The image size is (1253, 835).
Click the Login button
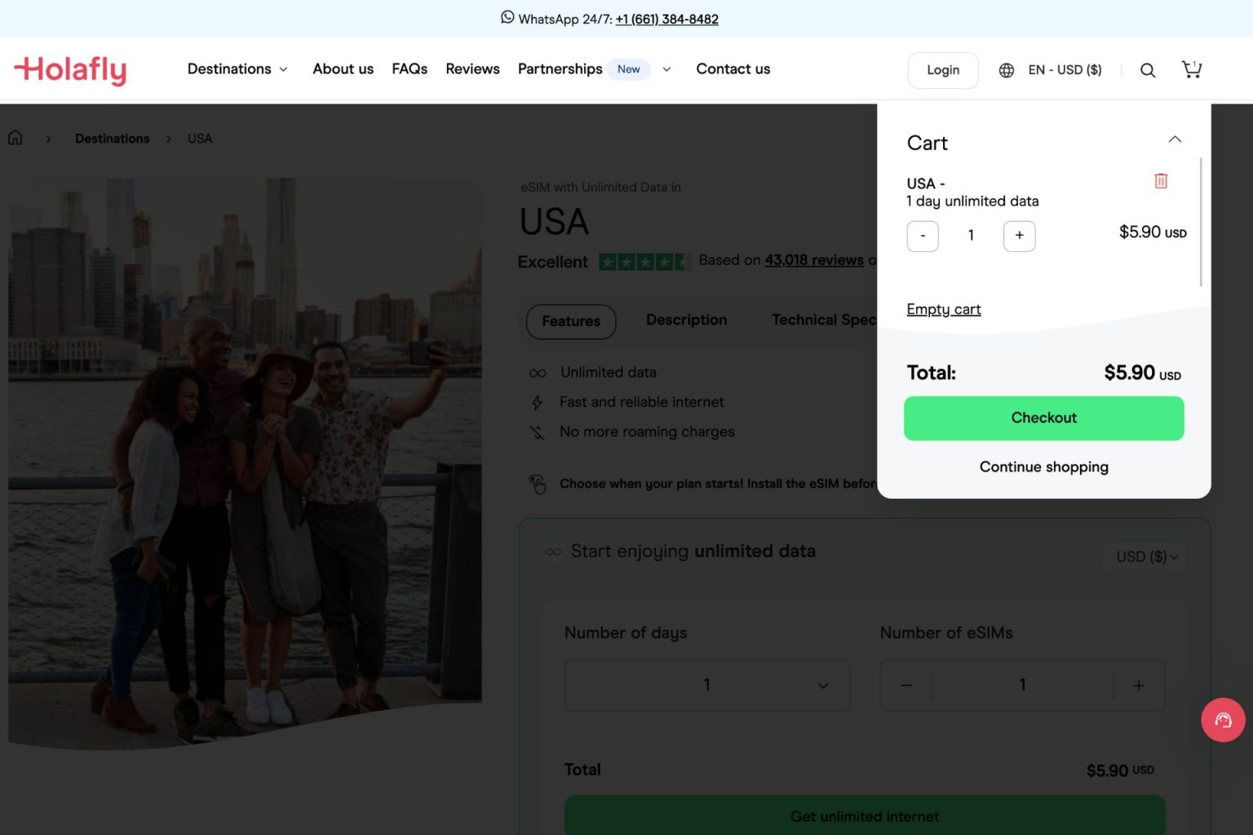942,70
